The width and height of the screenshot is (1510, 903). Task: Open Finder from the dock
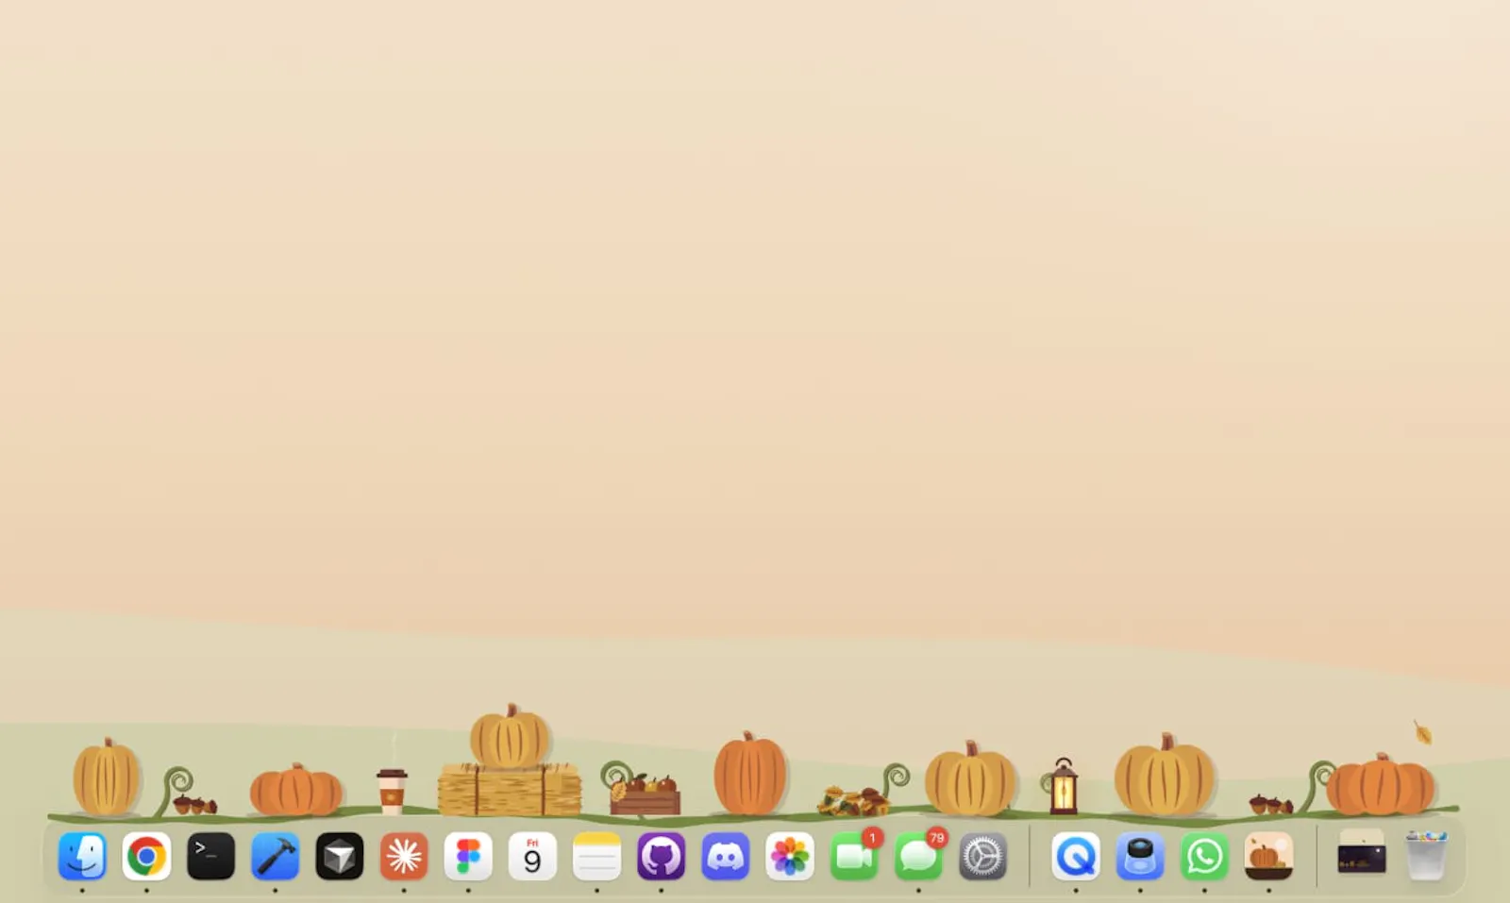[82, 857]
